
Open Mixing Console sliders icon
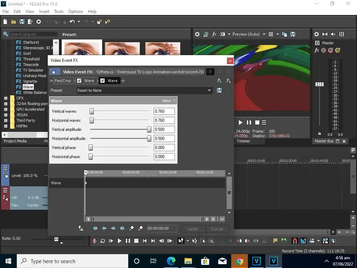(x=342, y=34)
